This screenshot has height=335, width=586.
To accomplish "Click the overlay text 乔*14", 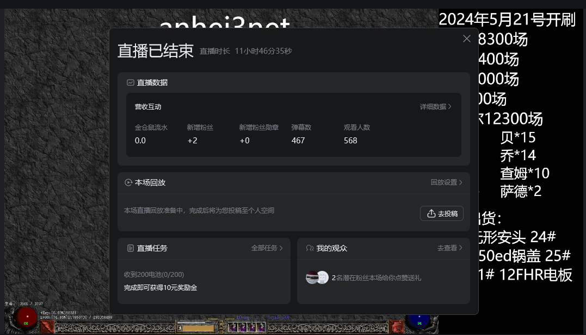I will (x=518, y=155).
